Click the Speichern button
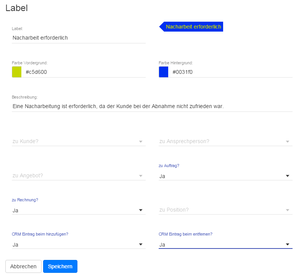The image size is (304, 274). click(x=60, y=266)
